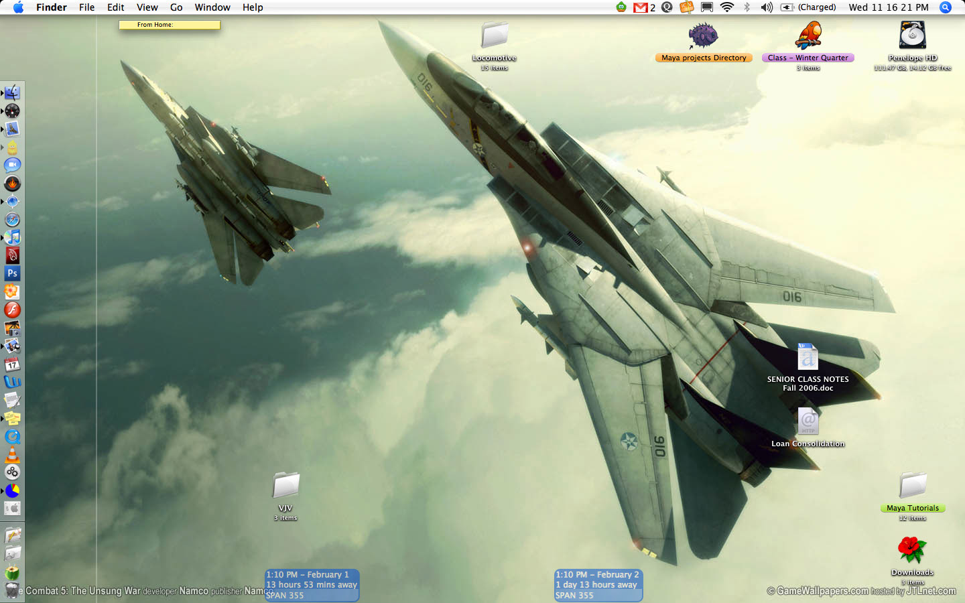Open Mail app with eagle stamp icon
Screen dimensions: 965x603
pos(12,129)
